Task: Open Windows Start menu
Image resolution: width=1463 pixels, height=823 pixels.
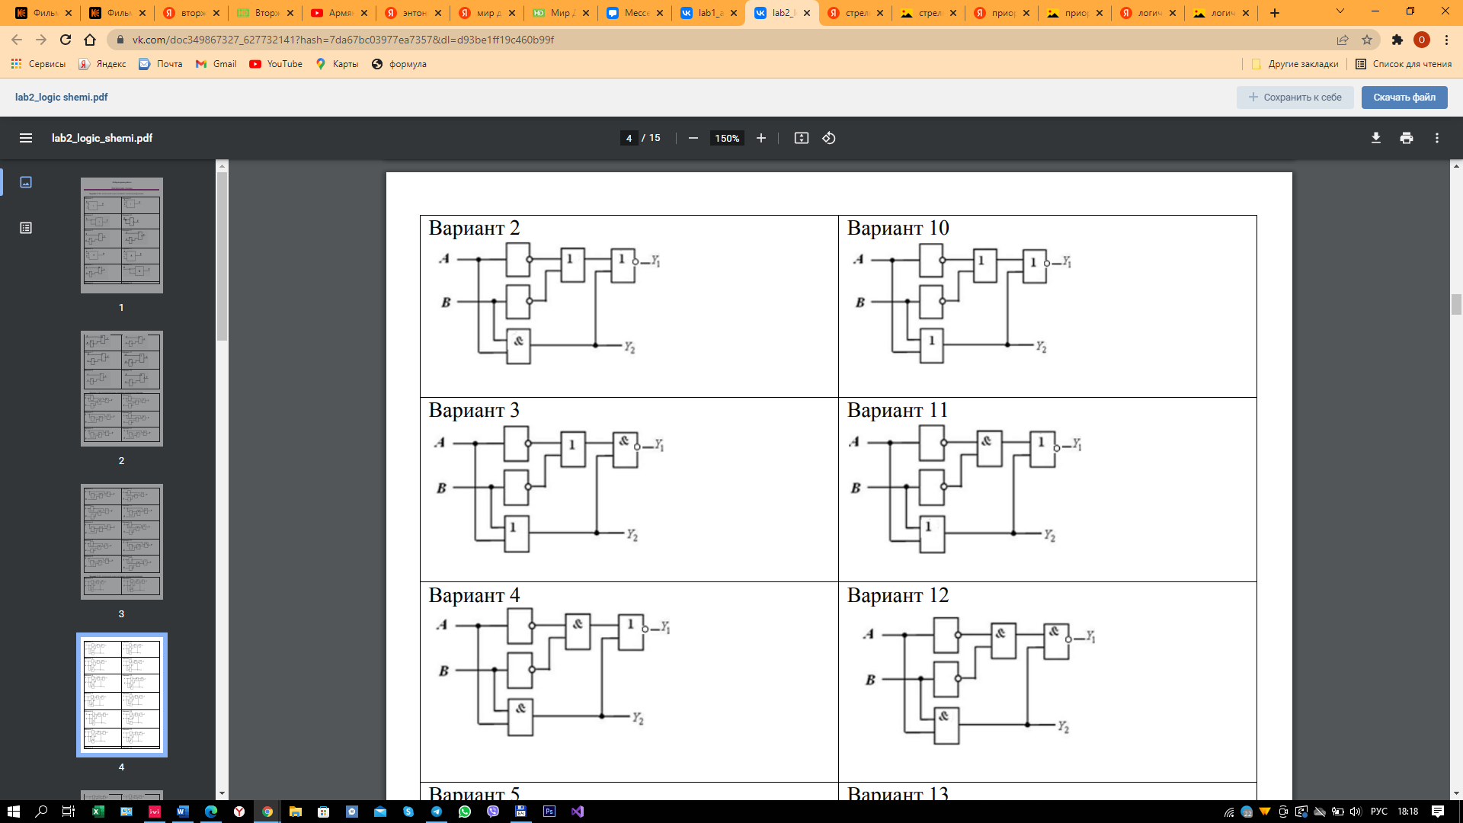Action: 13,812
